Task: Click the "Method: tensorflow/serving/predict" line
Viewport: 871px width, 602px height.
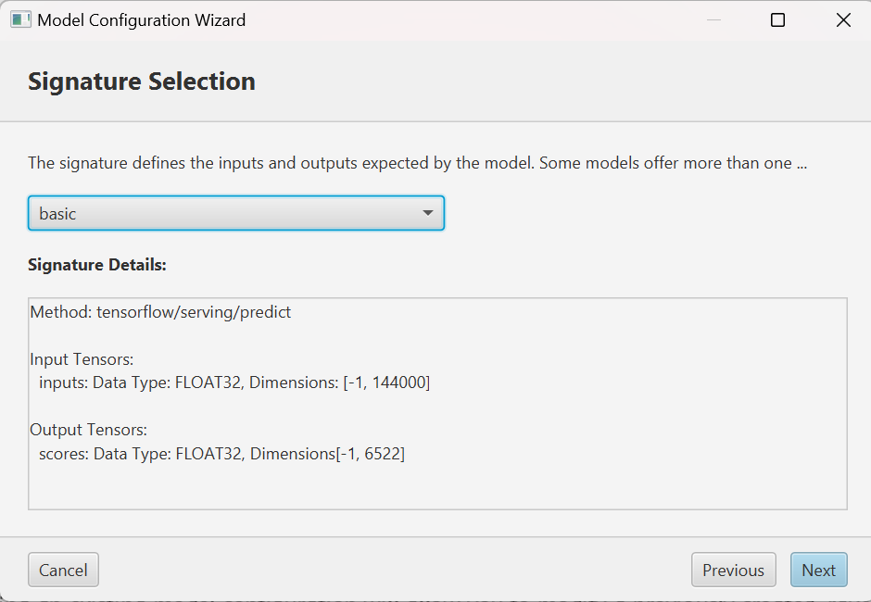Action: coord(160,312)
